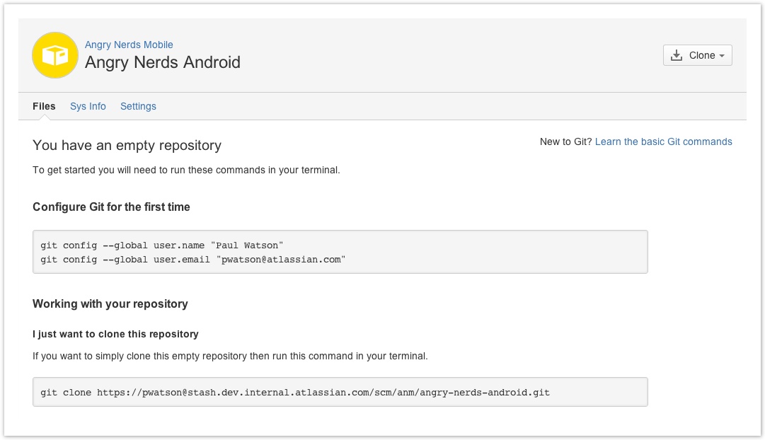Click the Angry Nerds Android repository title
This screenshot has height=440, width=765.
pyautogui.click(x=163, y=62)
